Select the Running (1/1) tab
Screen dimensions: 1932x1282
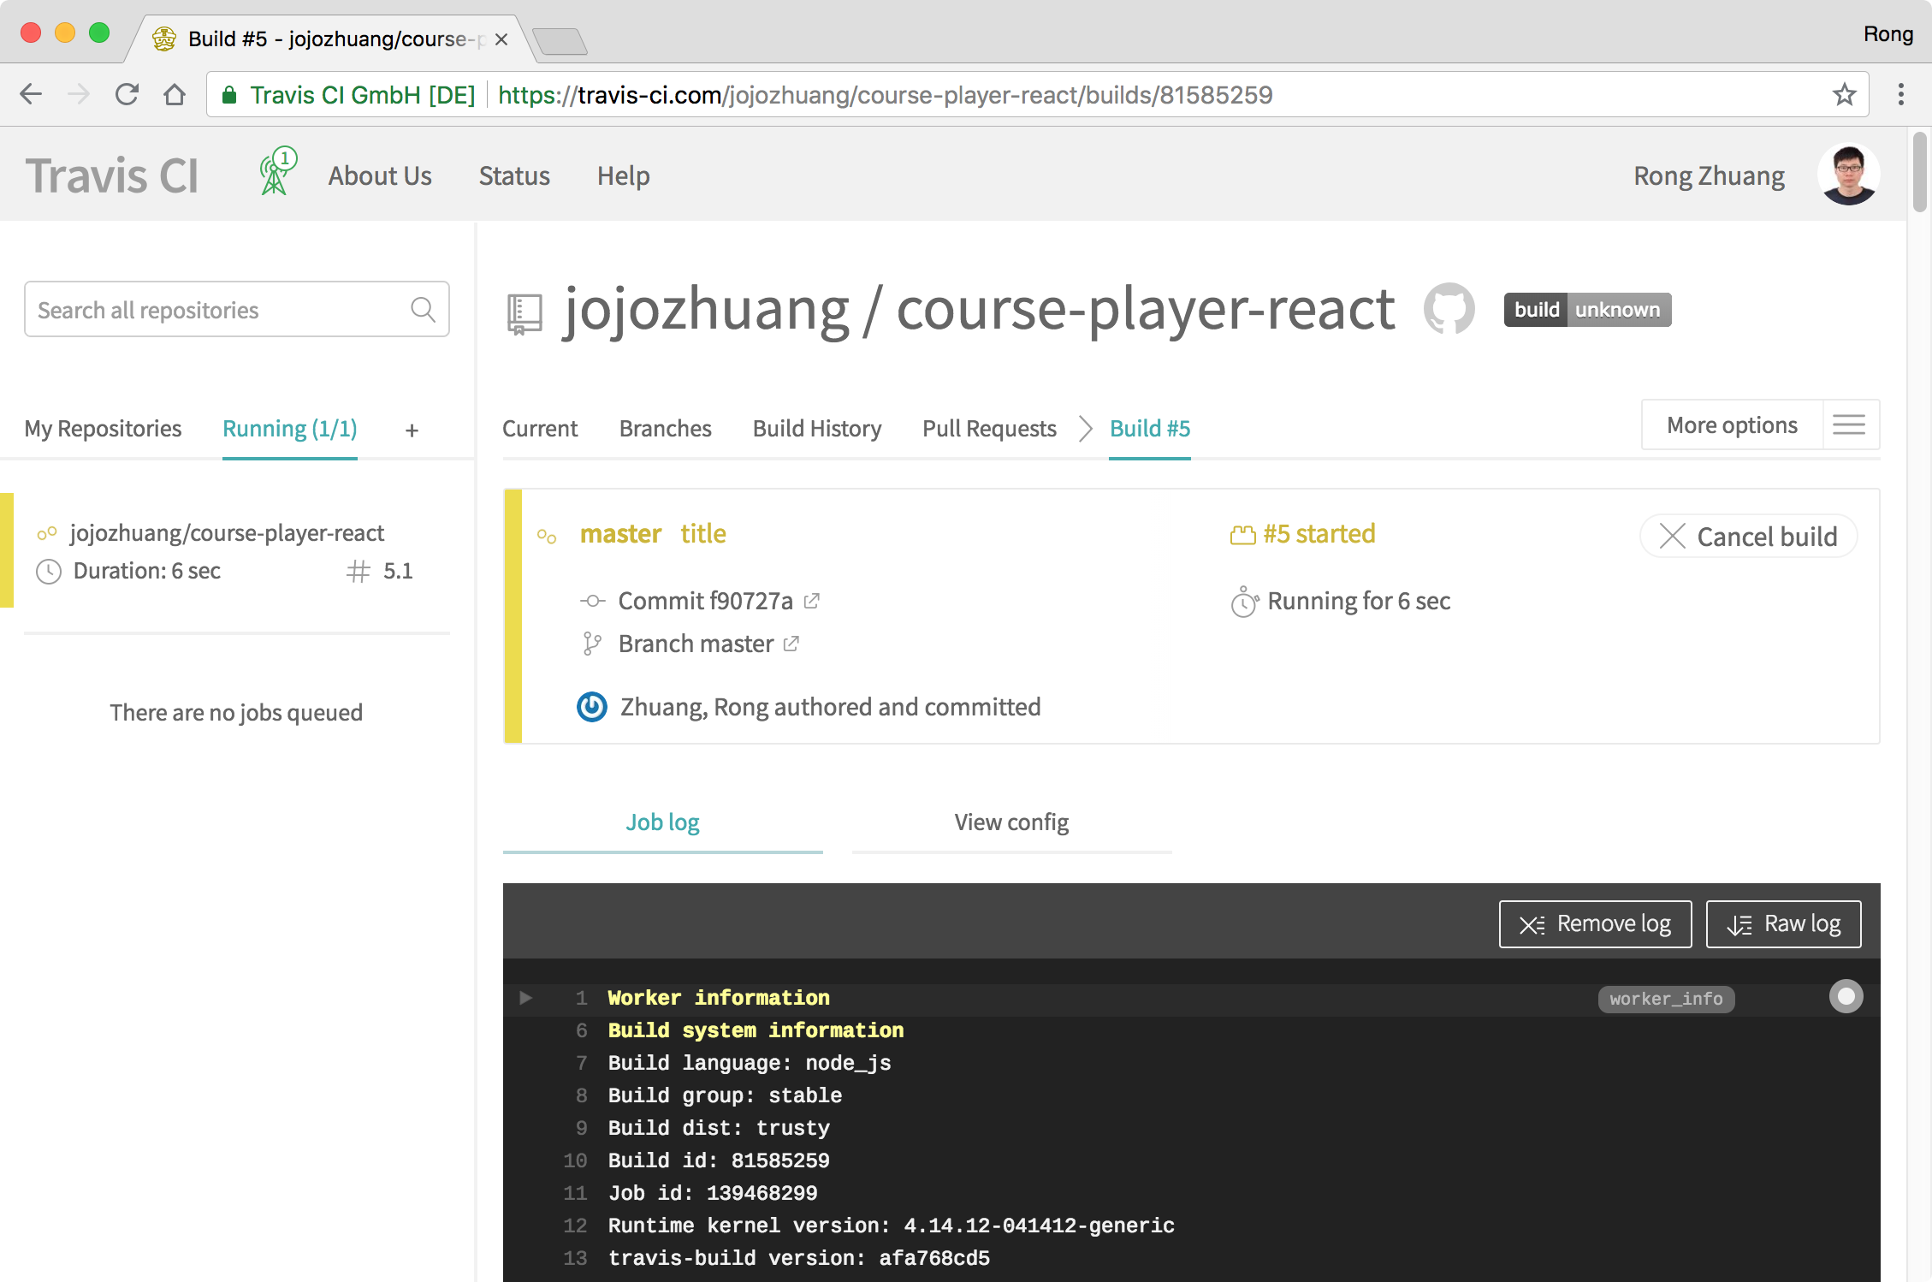(x=290, y=428)
